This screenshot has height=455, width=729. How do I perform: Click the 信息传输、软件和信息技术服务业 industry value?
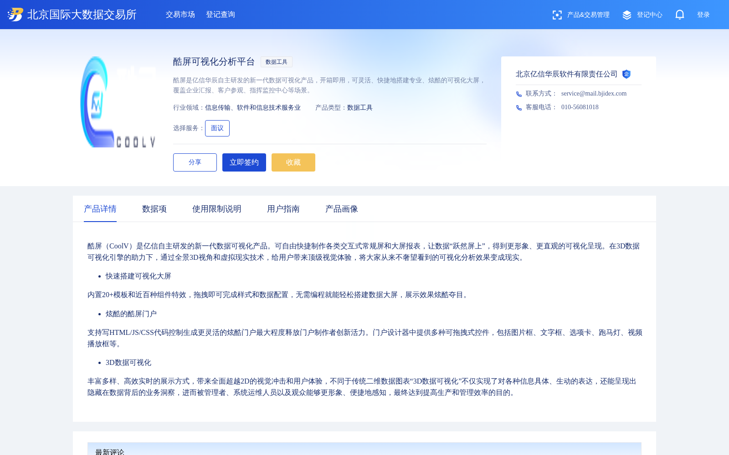253,108
